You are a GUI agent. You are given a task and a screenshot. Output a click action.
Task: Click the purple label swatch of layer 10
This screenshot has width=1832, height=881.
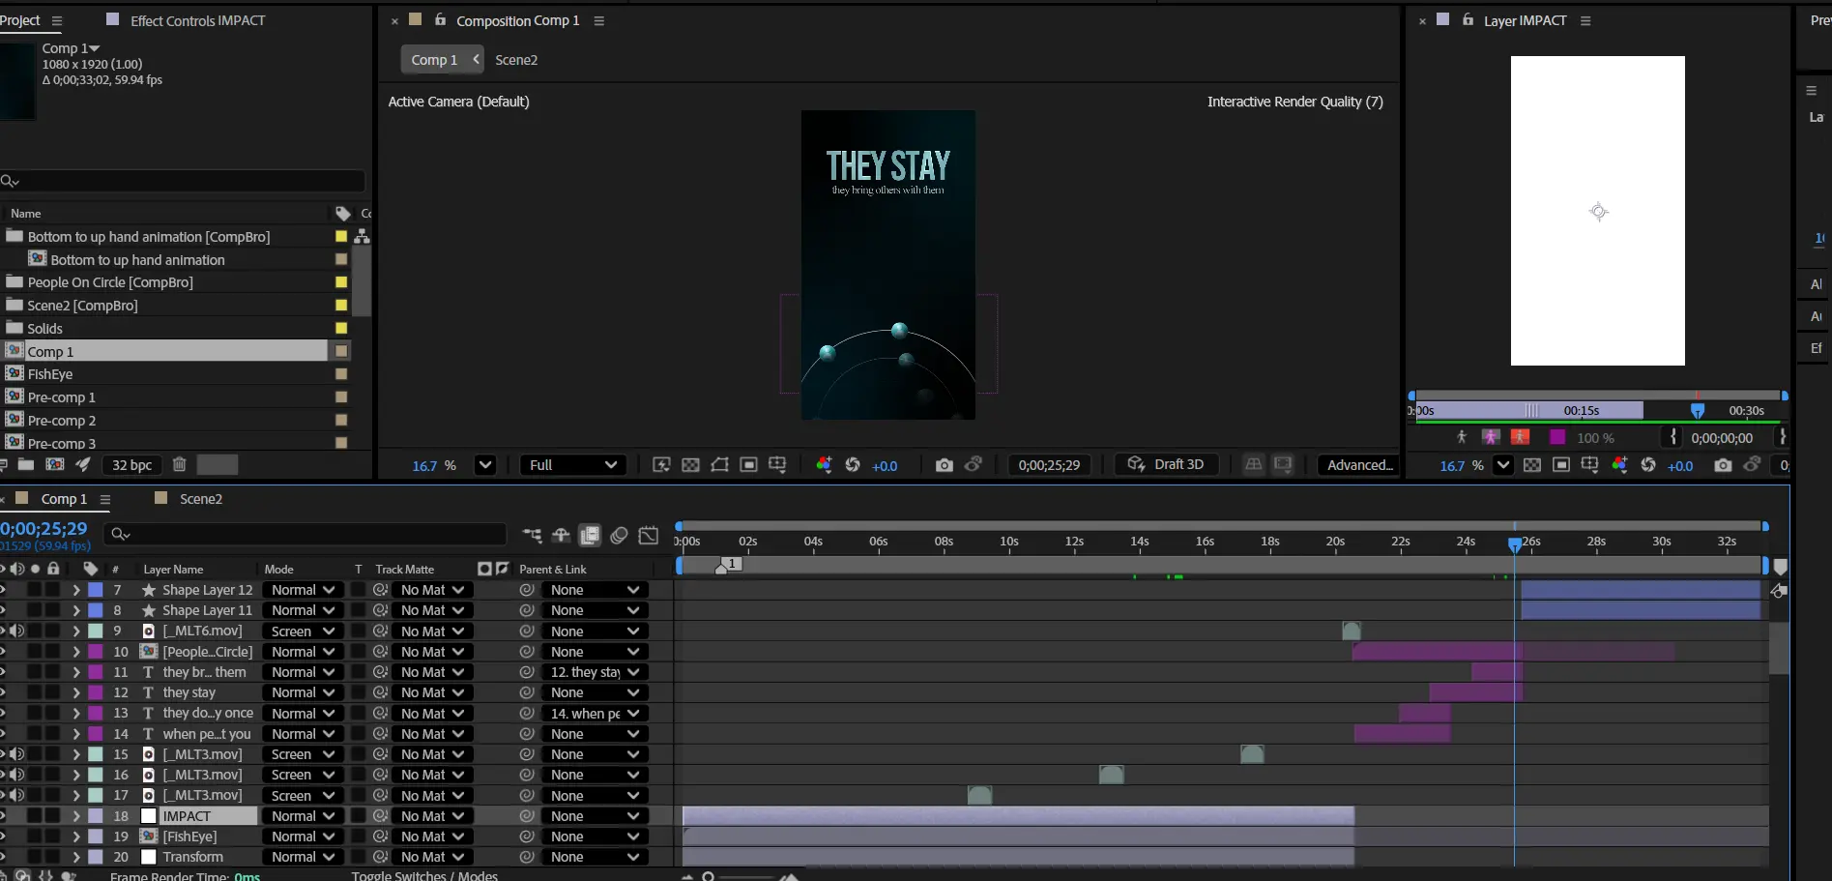pyautogui.click(x=96, y=652)
